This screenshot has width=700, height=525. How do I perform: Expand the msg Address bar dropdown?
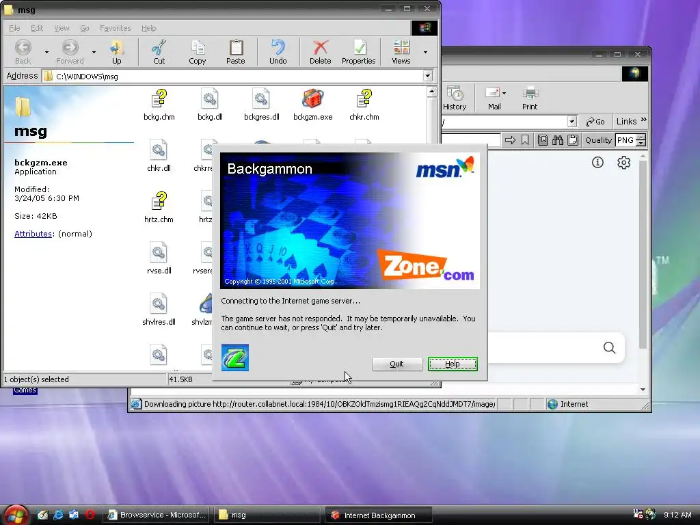click(x=428, y=76)
